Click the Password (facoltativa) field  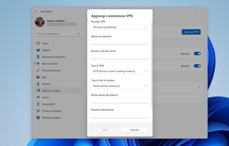point(120,115)
